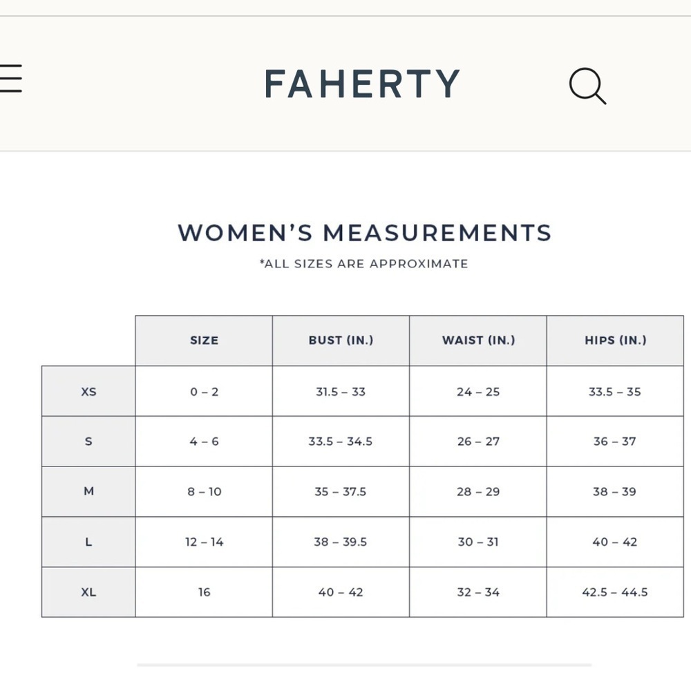The image size is (691, 691).
Task: Go to the Faherty logo homepage
Action: 362,84
